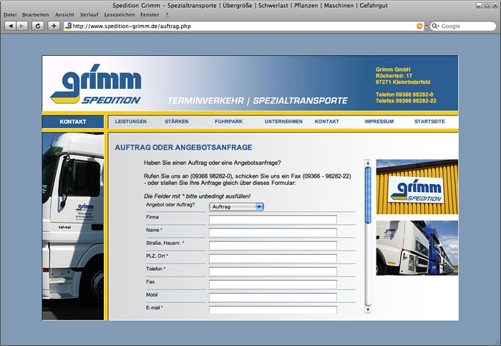Open search engine options with the magnifier icon
501x346 pixels.
tap(435, 27)
